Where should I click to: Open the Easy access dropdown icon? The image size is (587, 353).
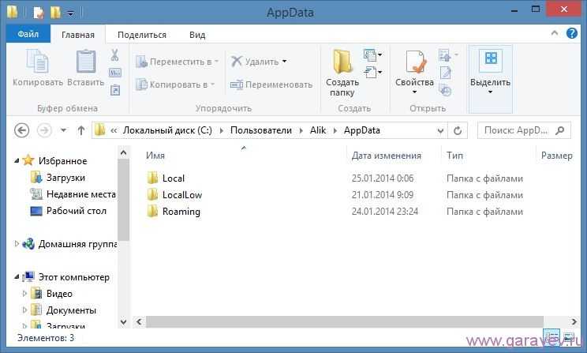click(372, 72)
